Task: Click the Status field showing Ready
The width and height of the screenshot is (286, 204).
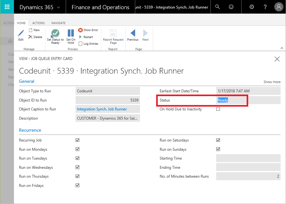Action: tap(248, 100)
